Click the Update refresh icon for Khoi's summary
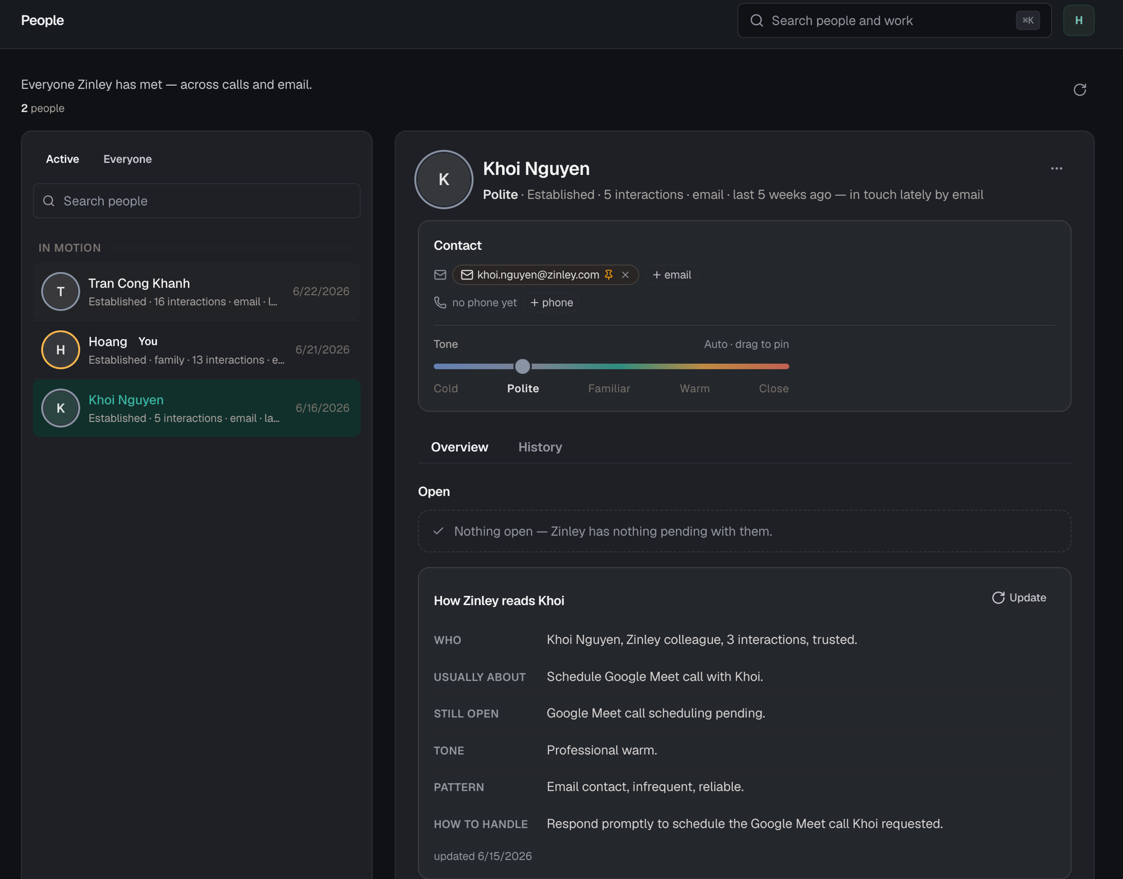Screen dimensions: 1123x879 point(998,598)
